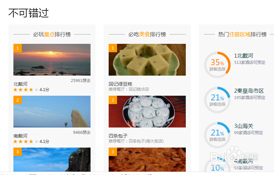Click the 回记糕点店 recommended restaurant link

[139, 89]
